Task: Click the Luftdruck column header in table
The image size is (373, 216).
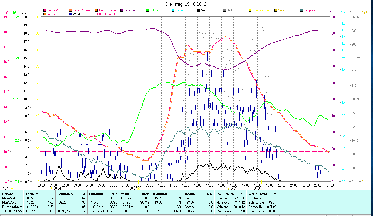Action: (x=96, y=194)
